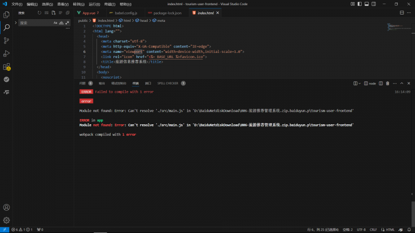Toggle Use Regular Expression option
The image size is (415, 233).
click(67, 23)
